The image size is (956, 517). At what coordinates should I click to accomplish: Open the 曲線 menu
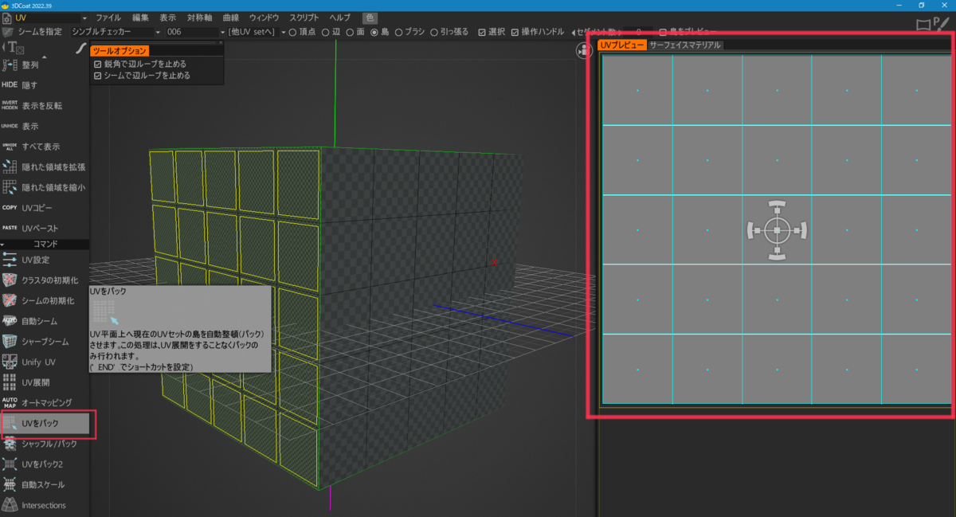pyautogui.click(x=231, y=18)
